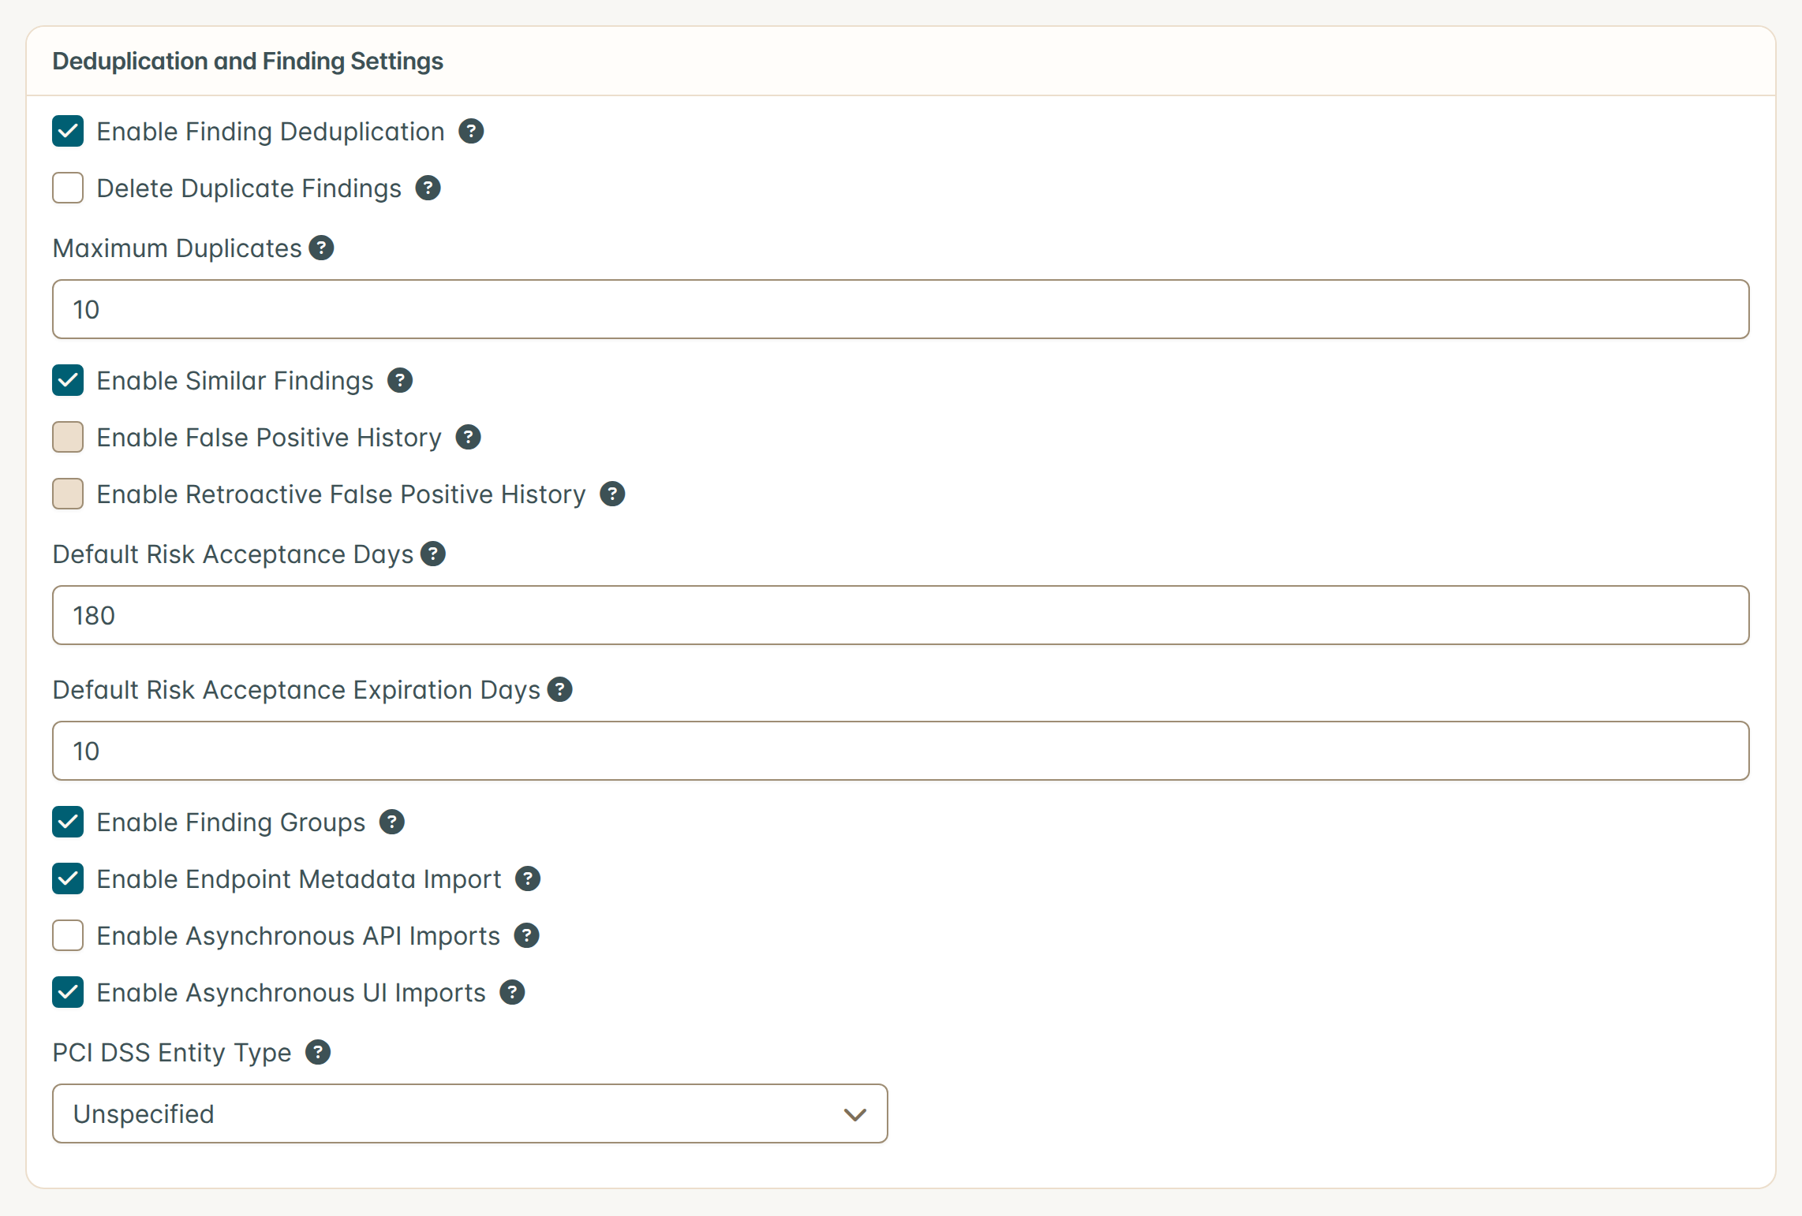Click the Default Risk Acceptance Days label
The width and height of the screenshot is (1802, 1216).
coord(233,554)
